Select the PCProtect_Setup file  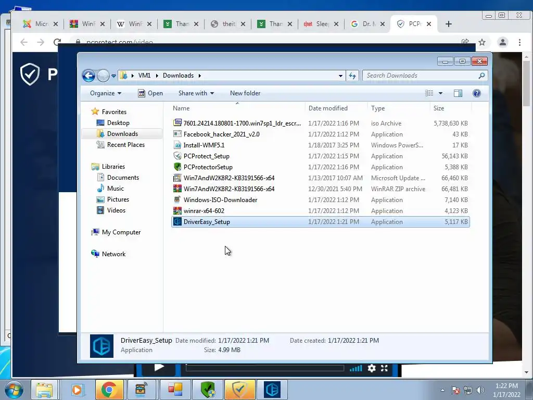(x=321, y=156)
